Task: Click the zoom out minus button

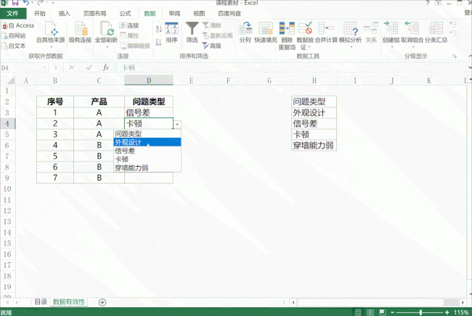Action: (393, 312)
